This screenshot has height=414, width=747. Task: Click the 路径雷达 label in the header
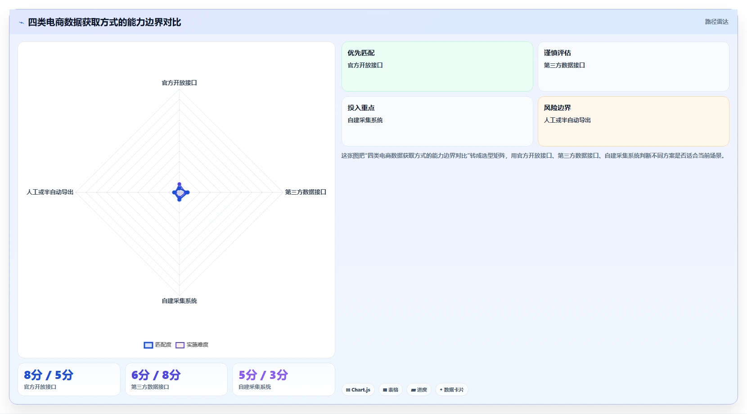click(716, 22)
